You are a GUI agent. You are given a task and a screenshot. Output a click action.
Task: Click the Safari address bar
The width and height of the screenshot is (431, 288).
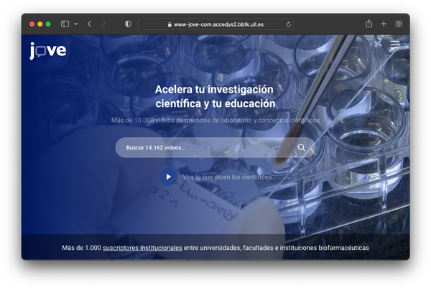click(215, 24)
